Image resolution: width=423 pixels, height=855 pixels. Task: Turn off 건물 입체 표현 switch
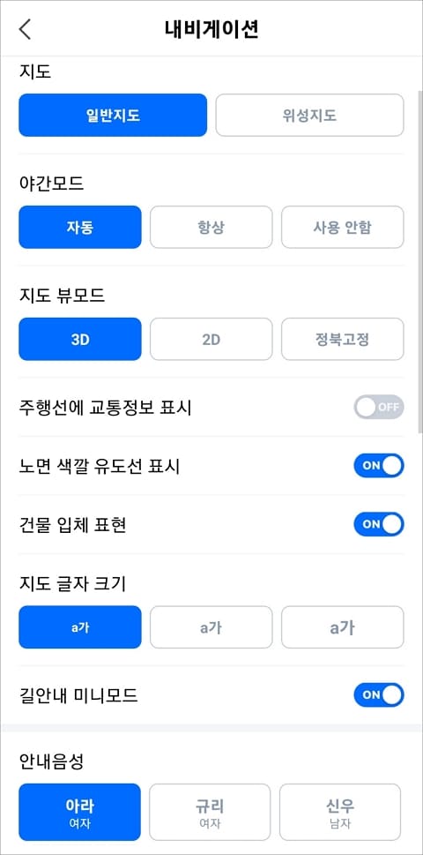click(379, 524)
